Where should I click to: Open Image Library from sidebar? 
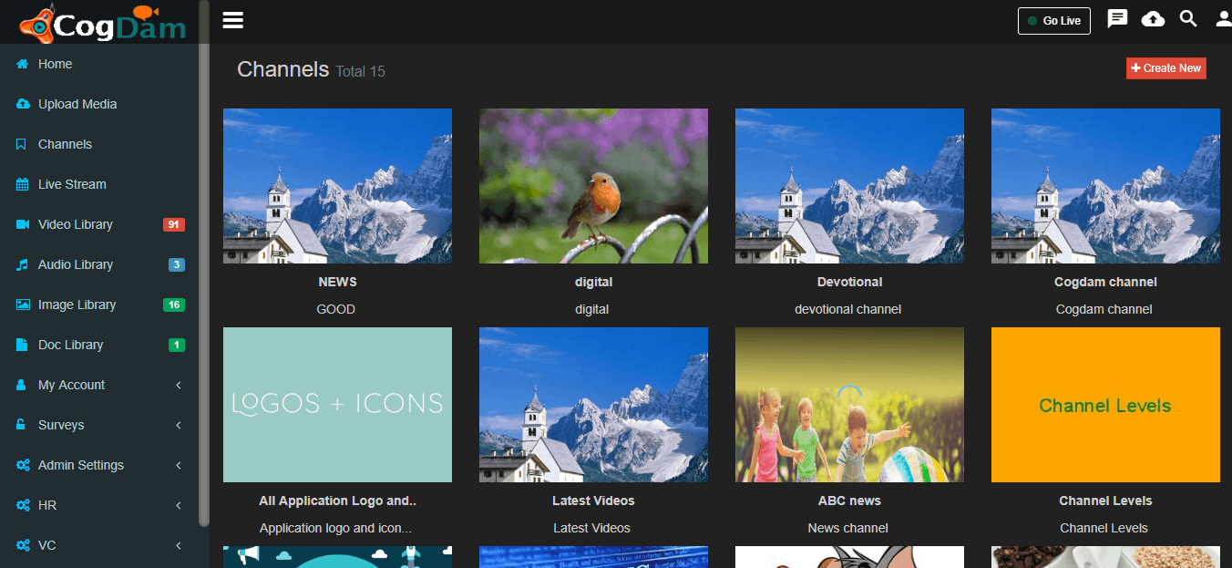77,305
